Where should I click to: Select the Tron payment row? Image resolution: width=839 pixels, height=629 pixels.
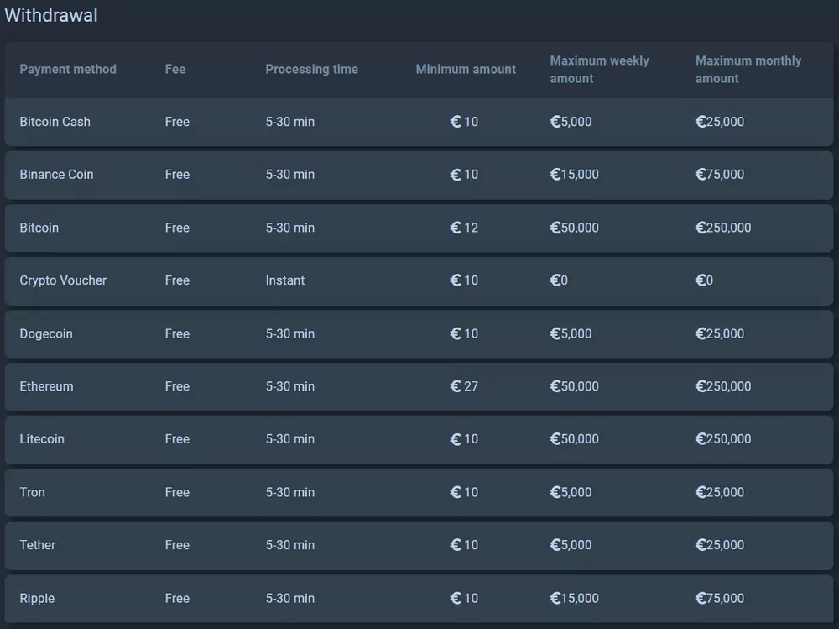pos(32,492)
